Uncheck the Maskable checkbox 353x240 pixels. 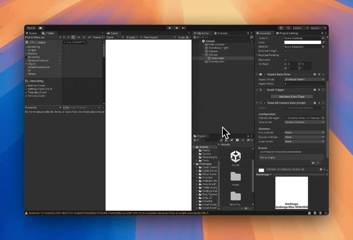pos(286,60)
